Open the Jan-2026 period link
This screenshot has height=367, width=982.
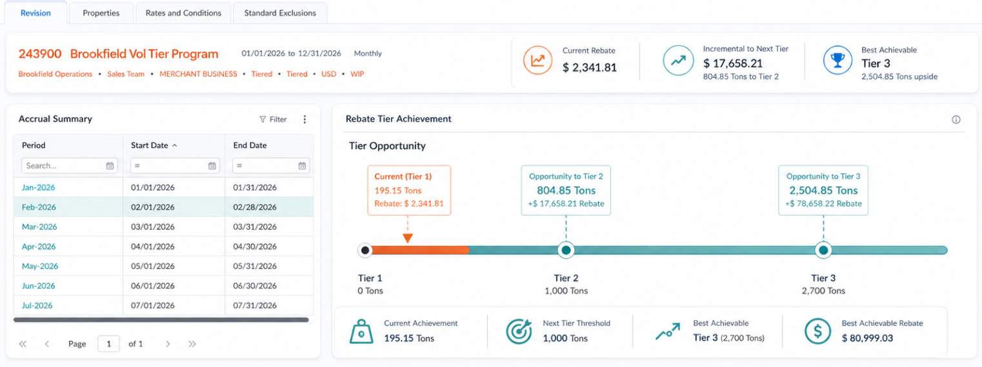[x=39, y=188]
